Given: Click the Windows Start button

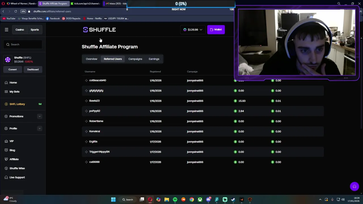Looking at the screenshot, I should [x=113, y=199].
